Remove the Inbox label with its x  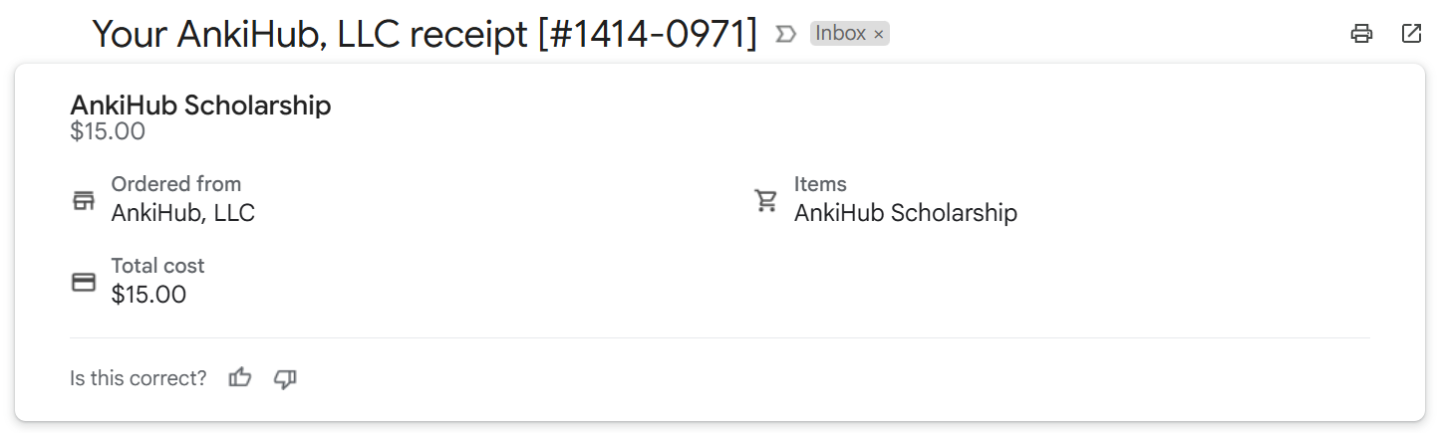(x=878, y=35)
